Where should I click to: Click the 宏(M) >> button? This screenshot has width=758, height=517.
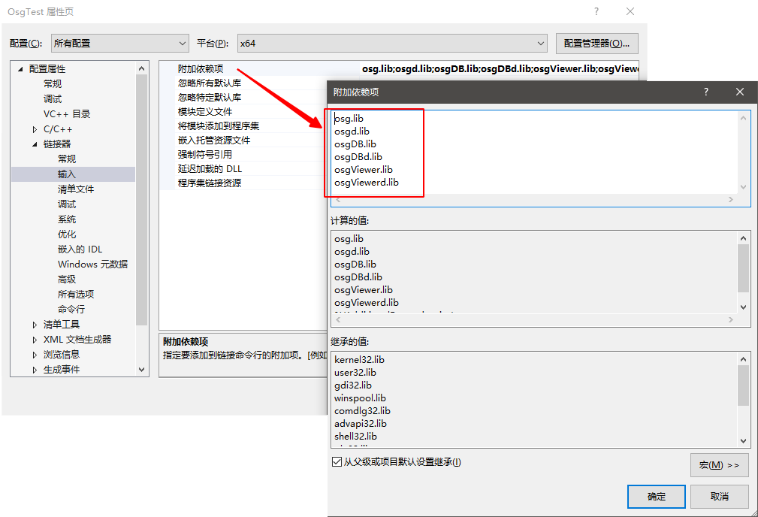pos(719,465)
